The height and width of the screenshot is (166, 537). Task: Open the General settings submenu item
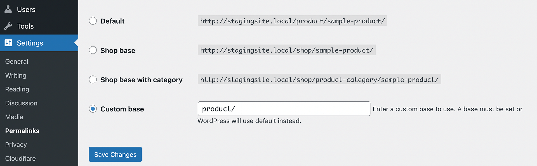coord(17,62)
